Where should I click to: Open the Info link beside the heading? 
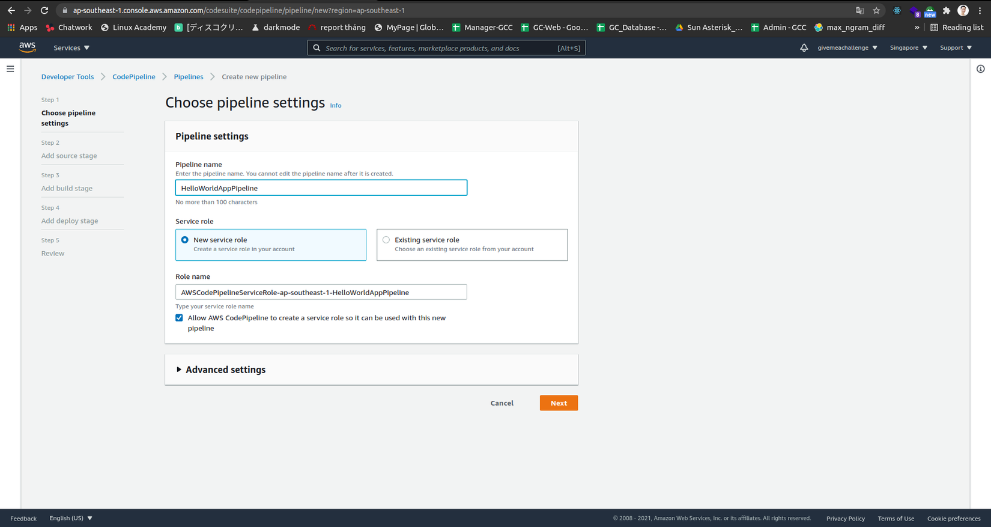[x=335, y=105]
